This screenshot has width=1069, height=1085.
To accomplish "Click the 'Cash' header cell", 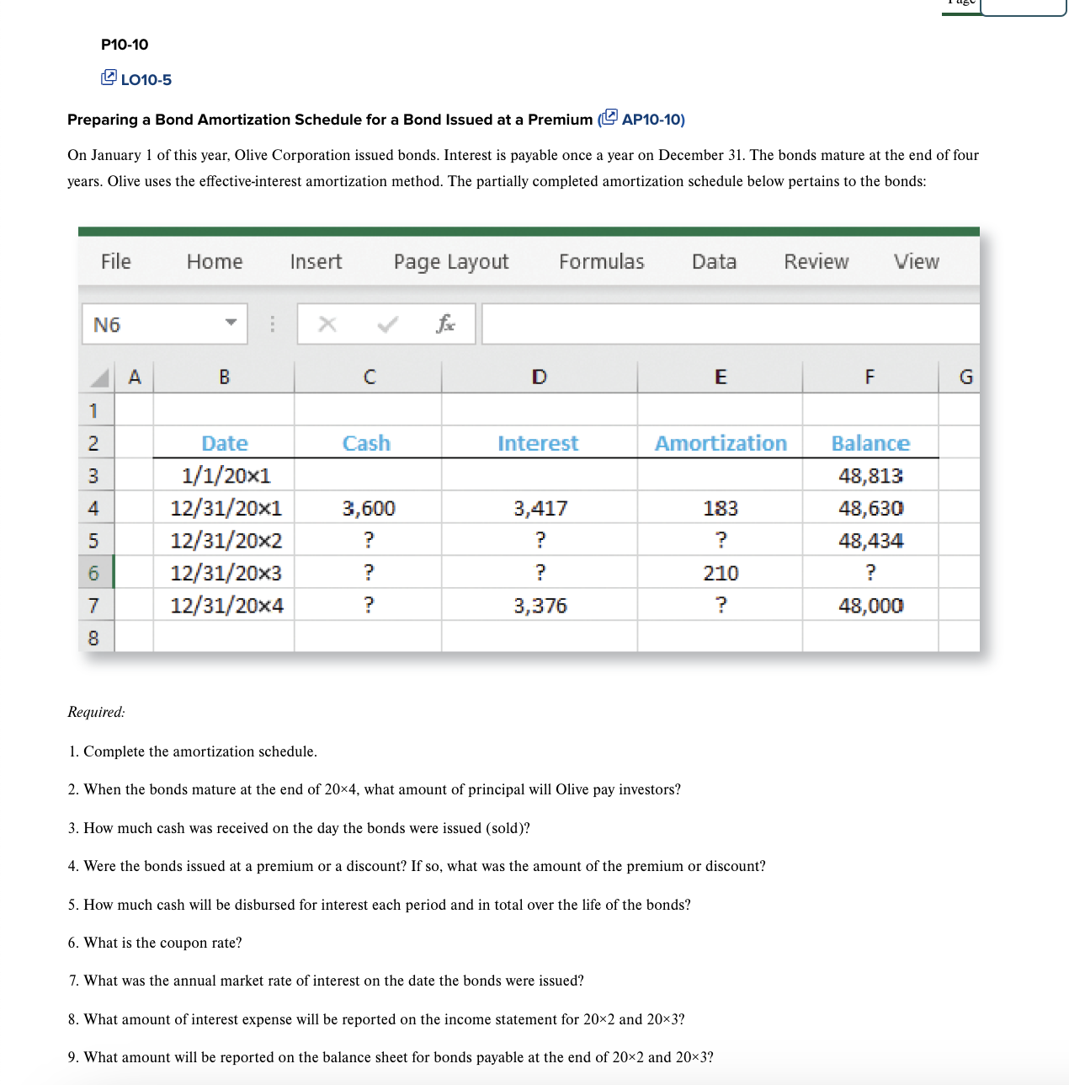I will (x=368, y=443).
